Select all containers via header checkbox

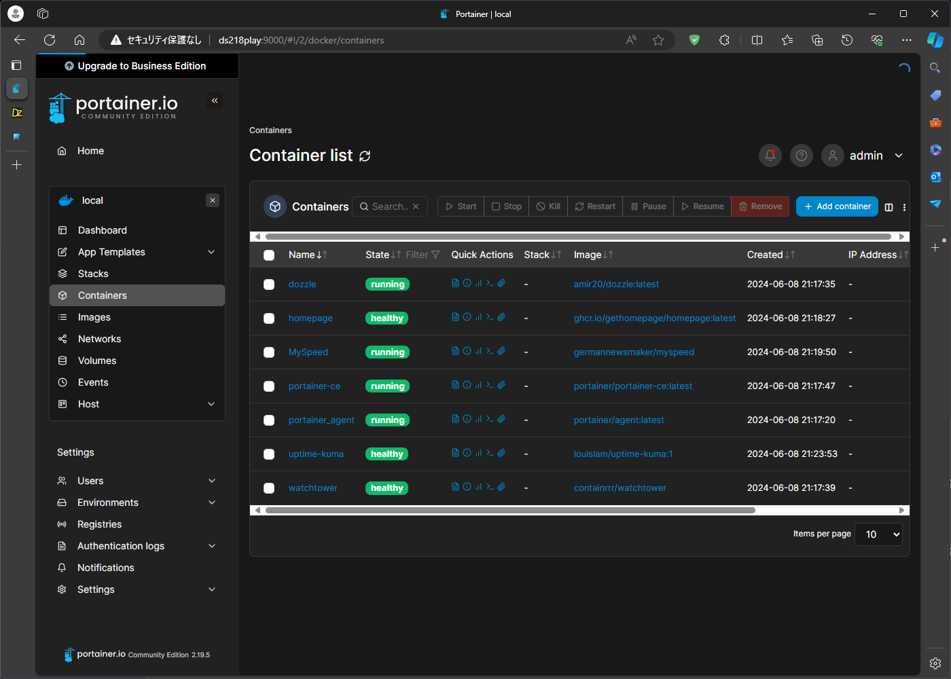pyautogui.click(x=269, y=255)
